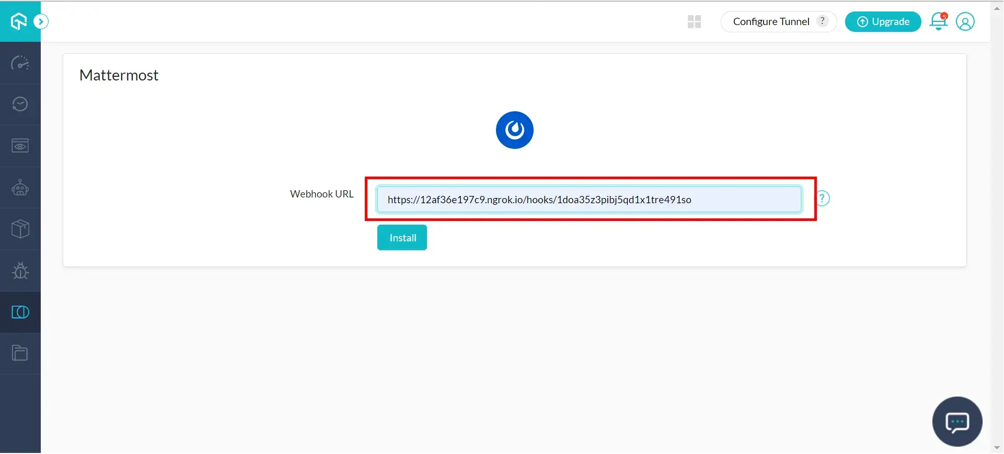Open the Real Time Testing clock icon
The height and width of the screenshot is (454, 1004).
click(x=20, y=104)
